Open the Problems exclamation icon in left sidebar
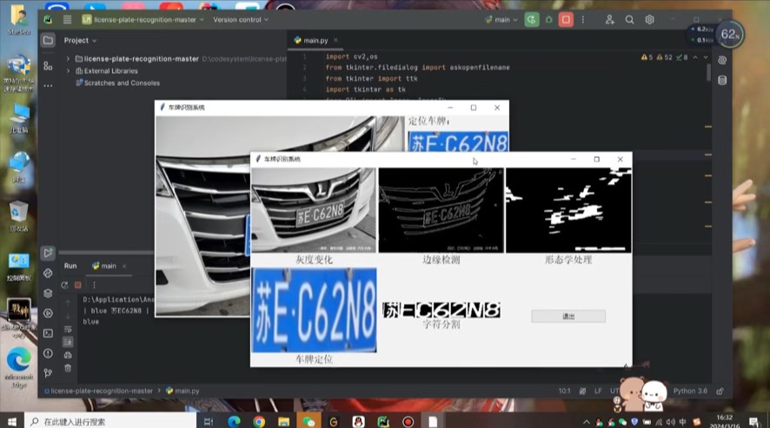This screenshot has height=428, width=770. tap(48, 353)
